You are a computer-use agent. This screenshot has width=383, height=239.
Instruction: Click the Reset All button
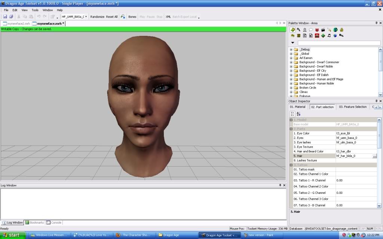tap(112, 17)
